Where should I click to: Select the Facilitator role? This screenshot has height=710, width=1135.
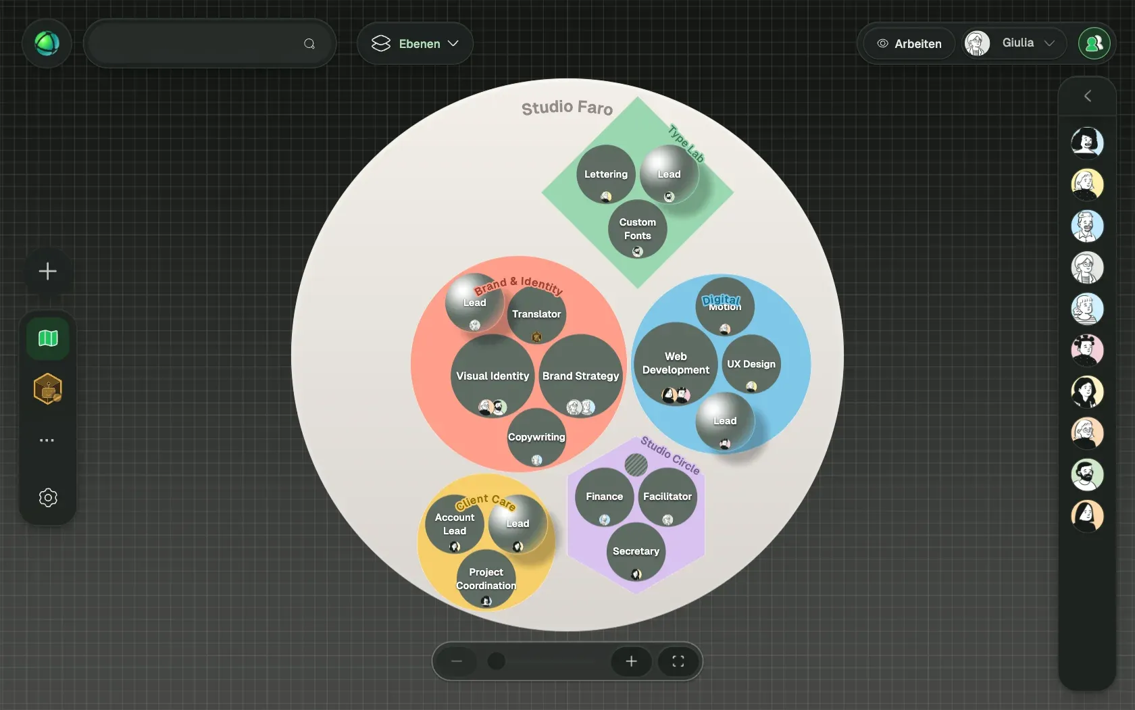pos(667,497)
